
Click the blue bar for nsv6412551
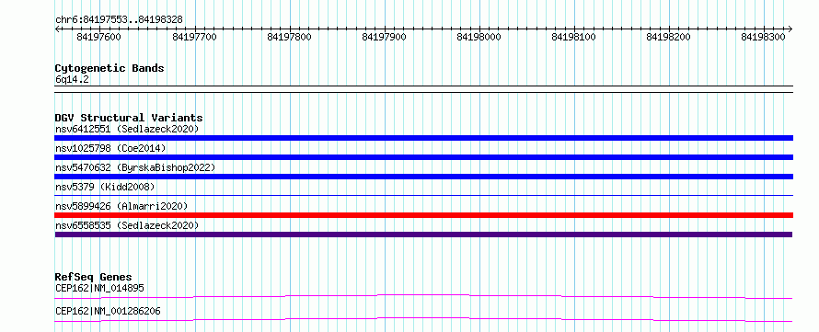(x=423, y=138)
